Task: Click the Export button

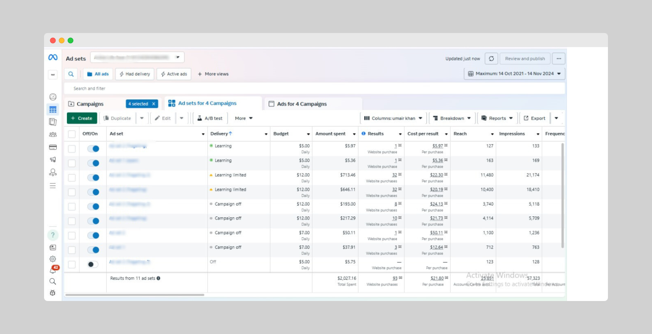Action: [534, 118]
